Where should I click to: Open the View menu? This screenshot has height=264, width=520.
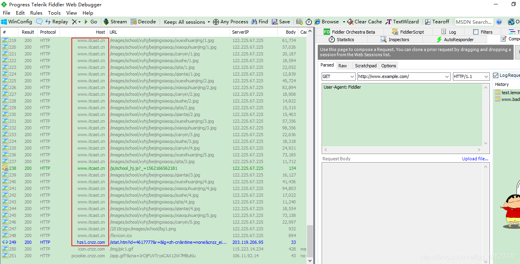(72, 13)
